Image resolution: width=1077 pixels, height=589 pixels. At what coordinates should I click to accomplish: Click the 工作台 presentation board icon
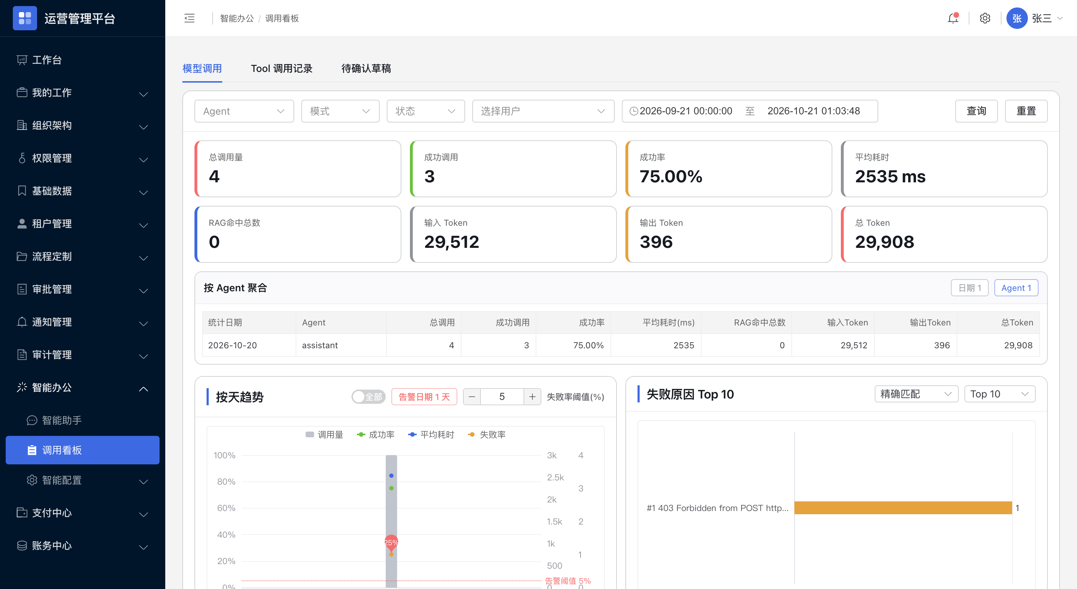coord(22,60)
